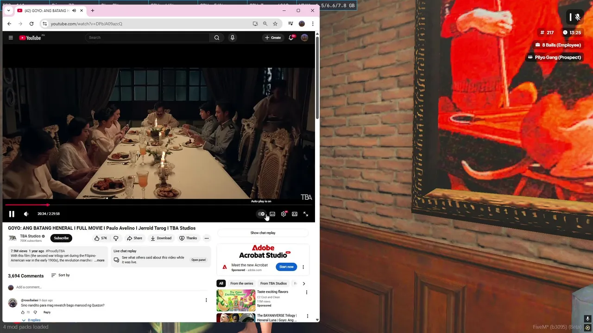Expand the 8 replies thread
Screen dimensions: 593x333
[31, 320]
